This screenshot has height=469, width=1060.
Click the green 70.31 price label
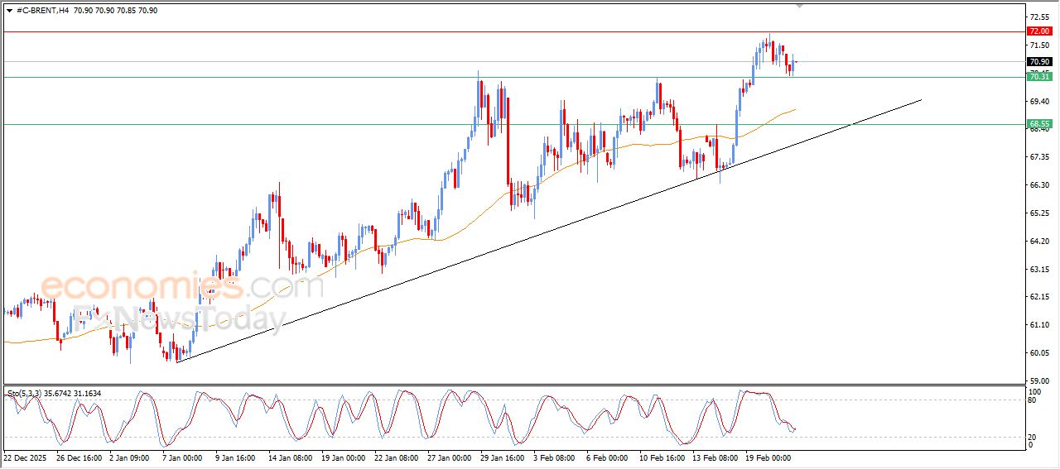tap(1038, 77)
